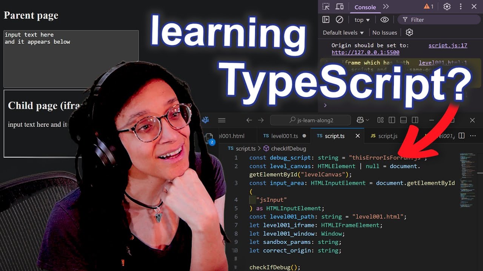Click line number 6 in gutter

coord(236,217)
